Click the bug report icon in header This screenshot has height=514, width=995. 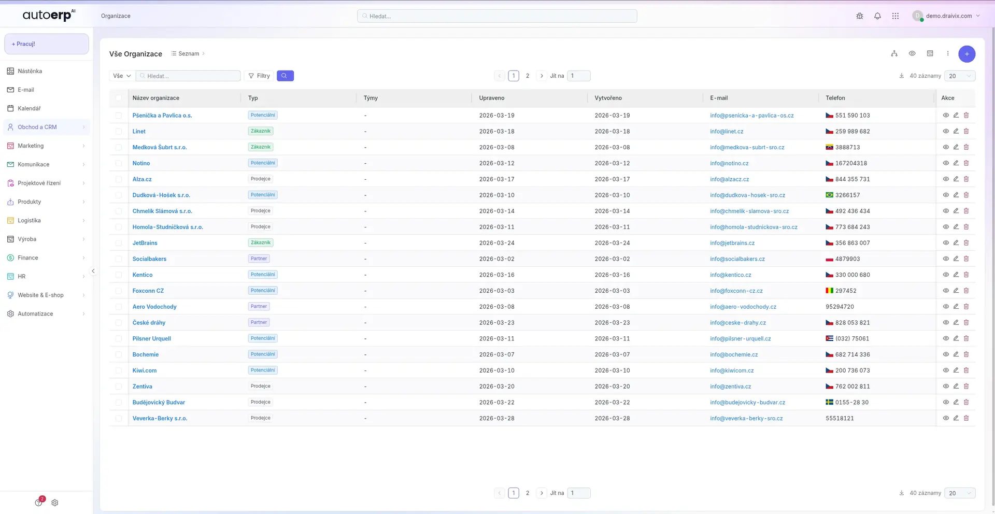(860, 16)
